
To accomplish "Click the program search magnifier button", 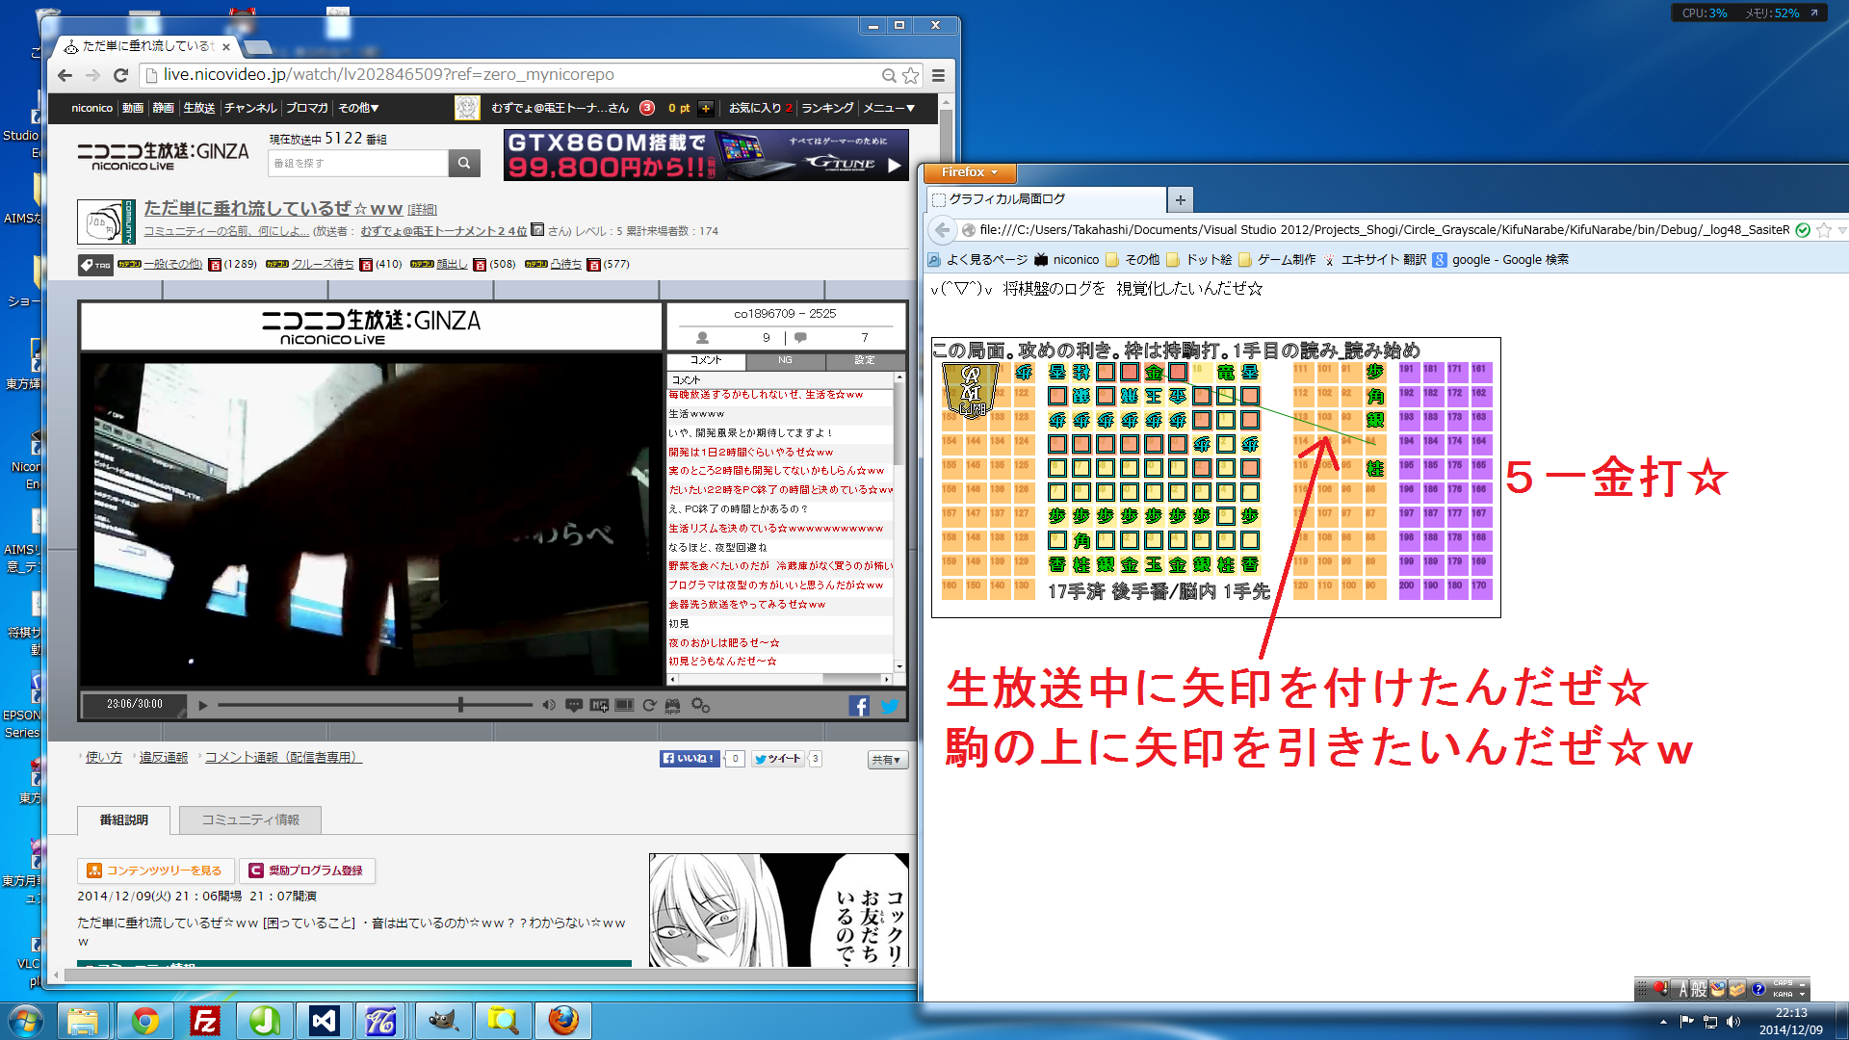I will click(463, 163).
